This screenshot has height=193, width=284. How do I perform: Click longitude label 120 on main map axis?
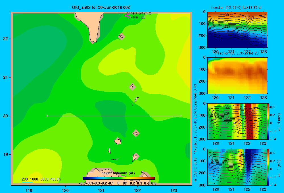[x=65, y=190]
